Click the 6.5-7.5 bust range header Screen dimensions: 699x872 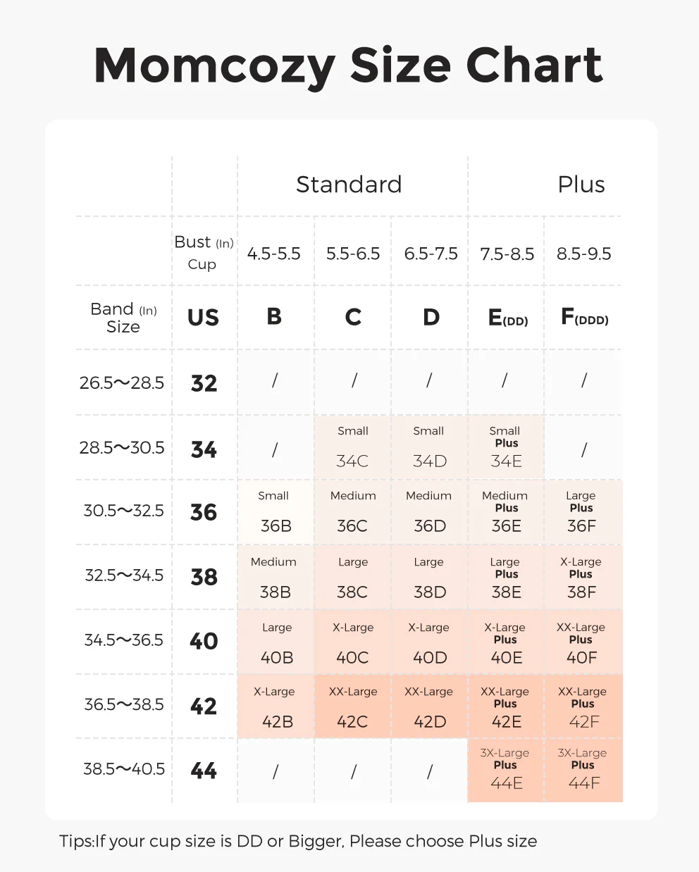click(431, 254)
